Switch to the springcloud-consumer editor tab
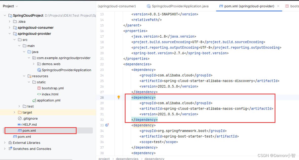 [x=117, y=6]
